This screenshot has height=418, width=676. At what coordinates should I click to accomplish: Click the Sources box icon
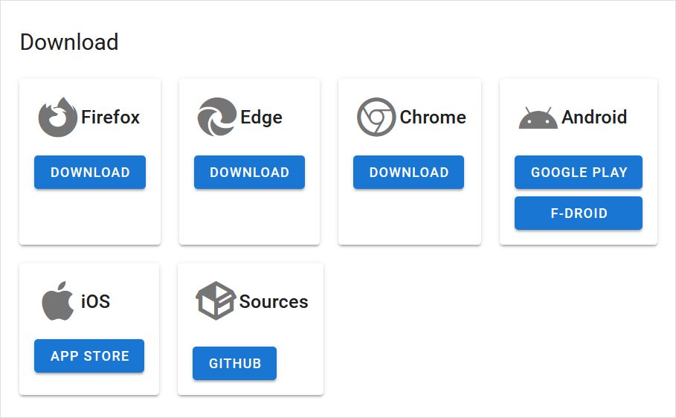click(x=215, y=301)
